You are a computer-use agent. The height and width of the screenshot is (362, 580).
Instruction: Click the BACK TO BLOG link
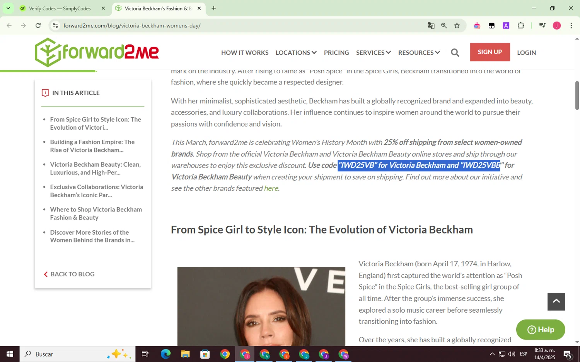(69, 274)
